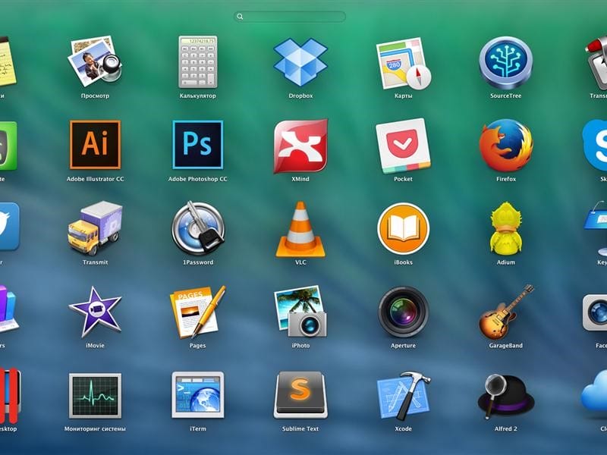Screen dimensions: 607x455
Task: Open the XMind application
Action: point(300,146)
